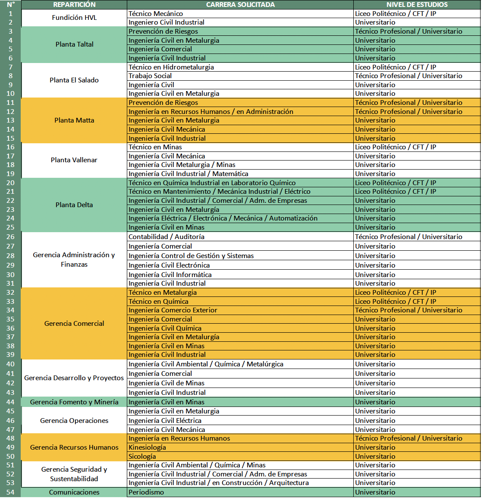This screenshot has width=484, height=498.
Task: Click the Gerencia Comercial cell
Action: [x=74, y=324]
